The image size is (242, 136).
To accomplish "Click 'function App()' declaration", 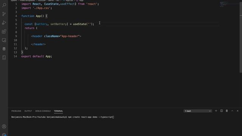I will [33, 16].
